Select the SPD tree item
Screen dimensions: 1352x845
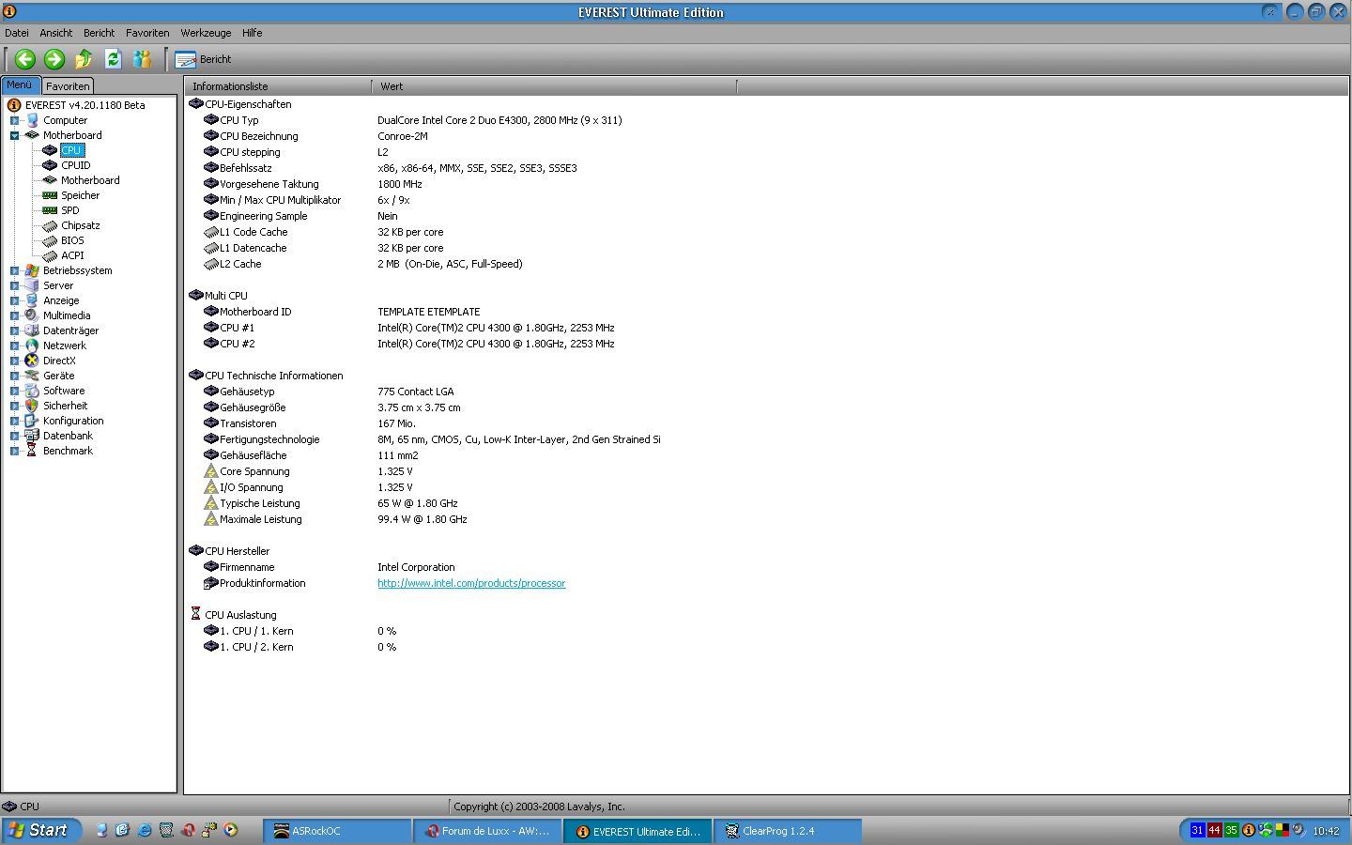[x=69, y=210]
